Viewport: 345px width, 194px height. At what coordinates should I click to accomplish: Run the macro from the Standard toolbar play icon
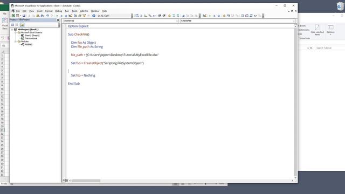point(57,16)
